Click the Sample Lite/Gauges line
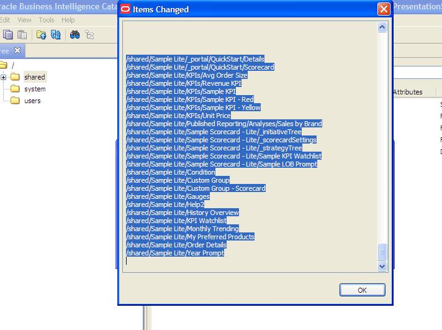Screen dimensions: 442x330 tap(168, 196)
